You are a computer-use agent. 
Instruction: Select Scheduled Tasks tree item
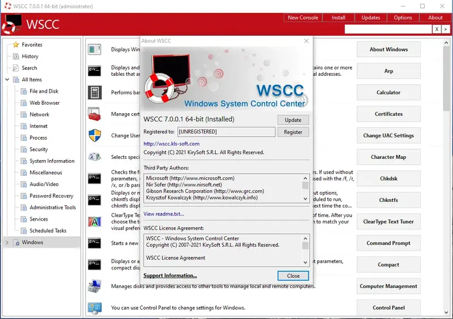[48, 231]
